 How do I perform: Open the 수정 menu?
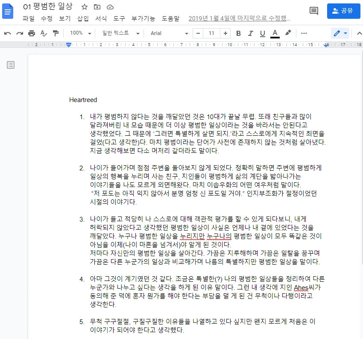click(47, 18)
